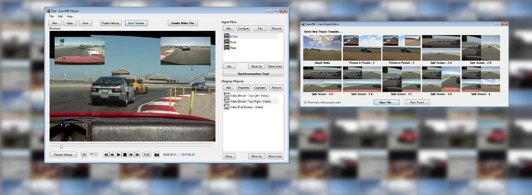Stop the preview playback
The width and height of the screenshot is (532, 195).
(125, 155)
